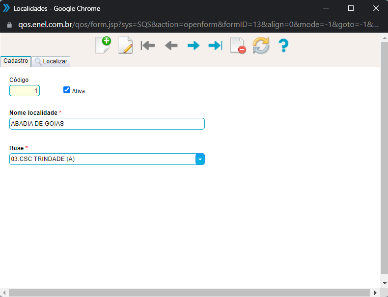Click the delete record icon
This screenshot has width=388, height=297.
tap(238, 46)
